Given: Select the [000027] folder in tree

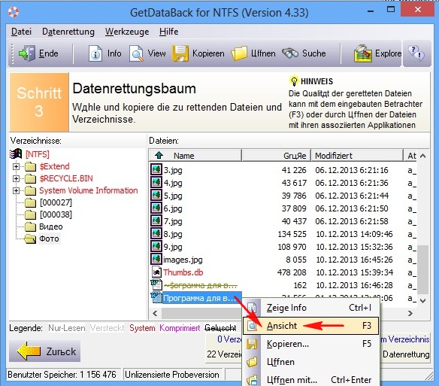Looking at the screenshot, I should click(x=56, y=202).
